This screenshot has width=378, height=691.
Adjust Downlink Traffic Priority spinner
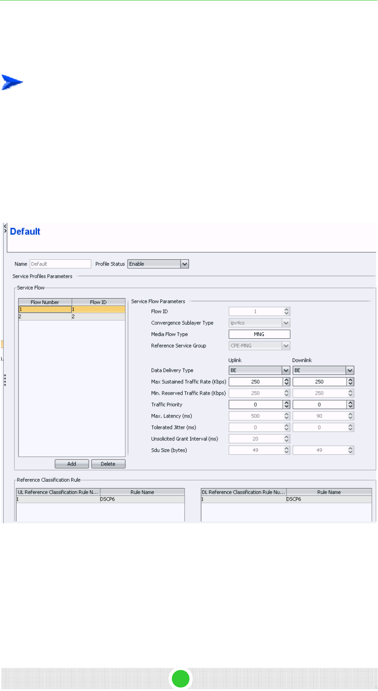[350, 405]
